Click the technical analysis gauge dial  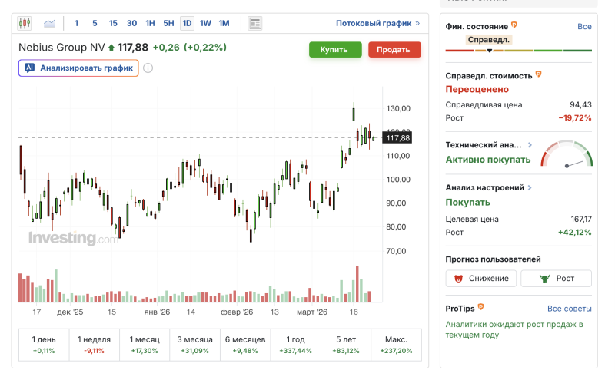coord(567,154)
